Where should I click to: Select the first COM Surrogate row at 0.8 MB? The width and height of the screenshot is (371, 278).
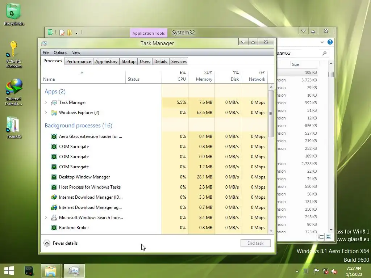(154, 147)
